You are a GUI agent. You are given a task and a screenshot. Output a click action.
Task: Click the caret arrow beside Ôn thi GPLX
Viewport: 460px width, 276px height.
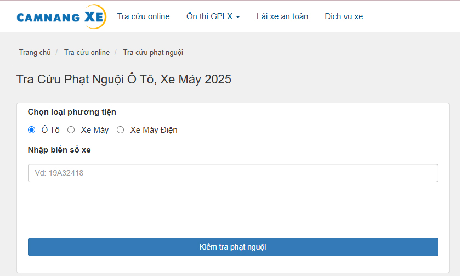(x=238, y=17)
